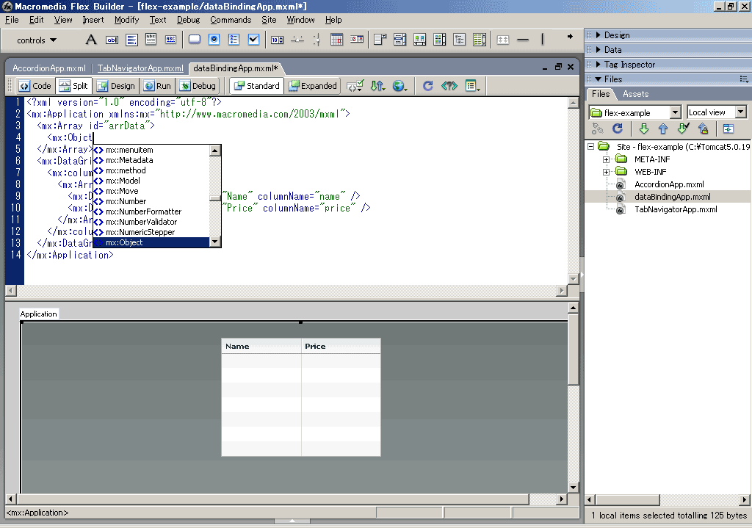The width and height of the screenshot is (752, 528).
Task: Open the Modify menu
Action: (126, 20)
